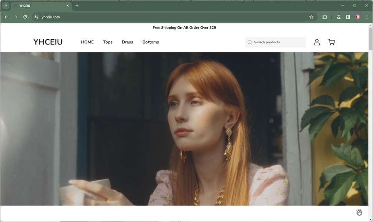This screenshot has height=222, width=373.
Task: Minimize the browser window
Action: [343, 6]
